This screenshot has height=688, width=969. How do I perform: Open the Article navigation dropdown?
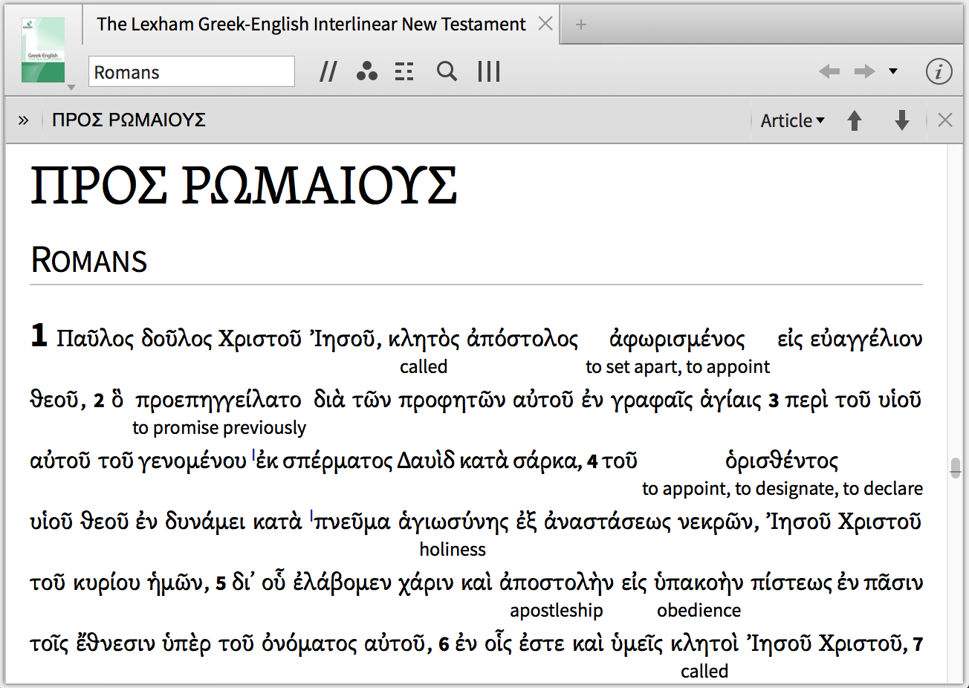[792, 120]
